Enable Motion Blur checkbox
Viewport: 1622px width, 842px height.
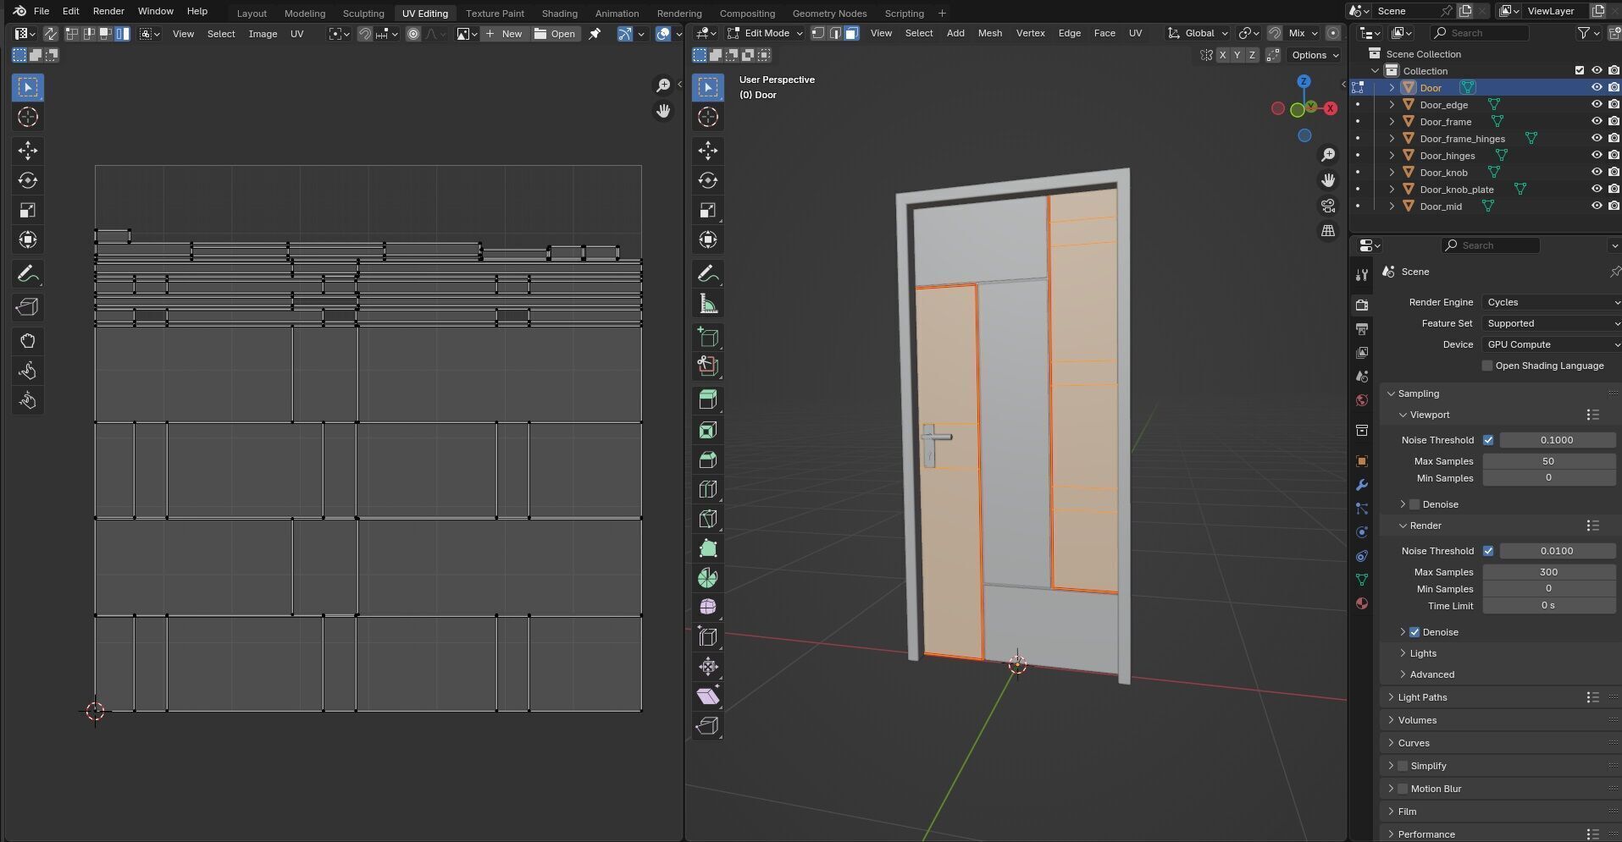[1403, 789]
